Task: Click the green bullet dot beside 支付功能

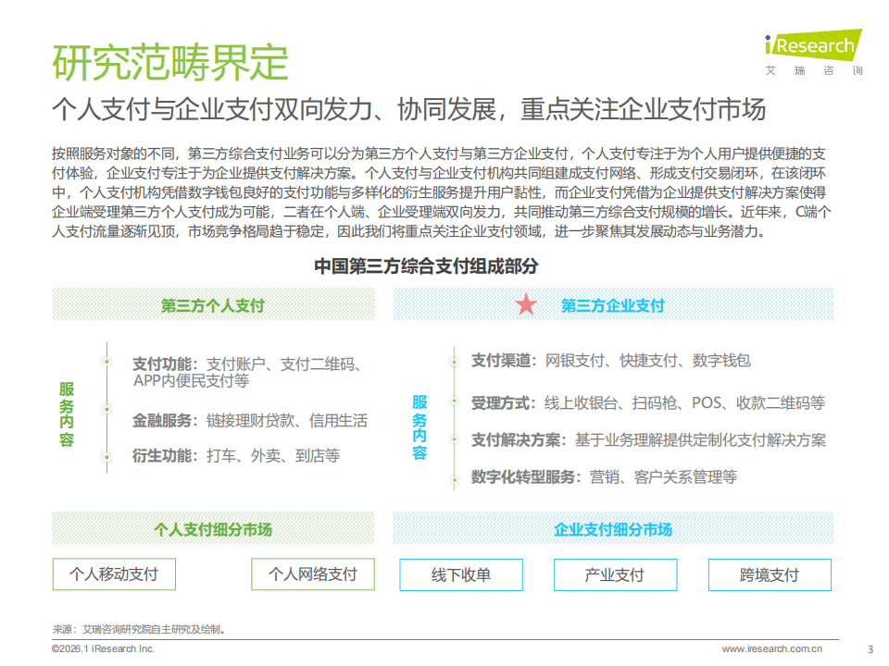Action: click(x=107, y=362)
